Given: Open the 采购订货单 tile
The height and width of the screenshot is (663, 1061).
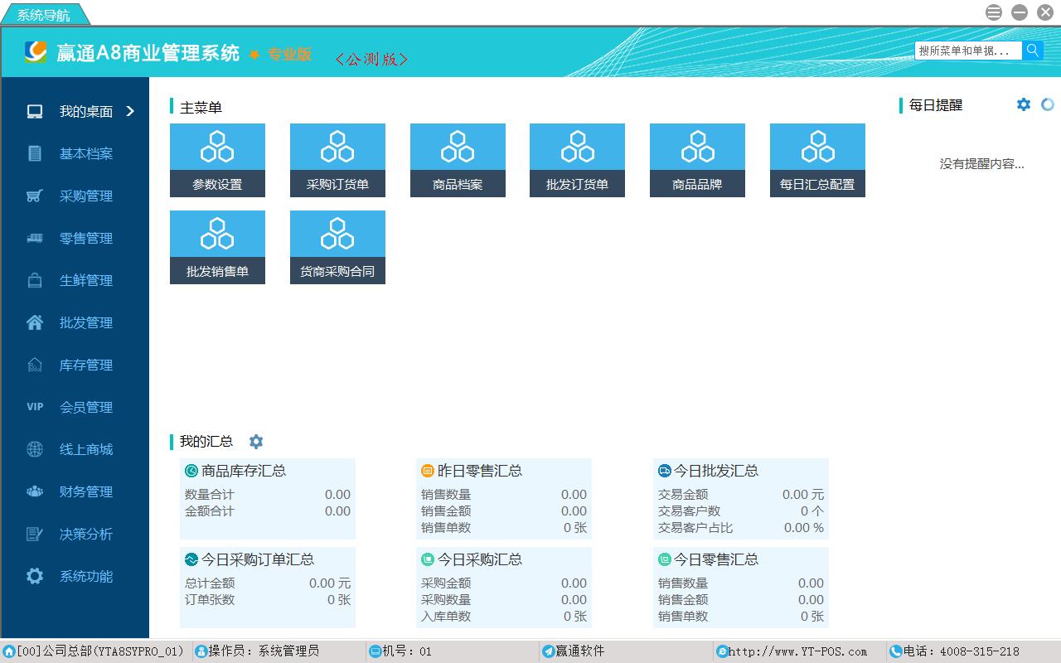Looking at the screenshot, I should (337, 160).
